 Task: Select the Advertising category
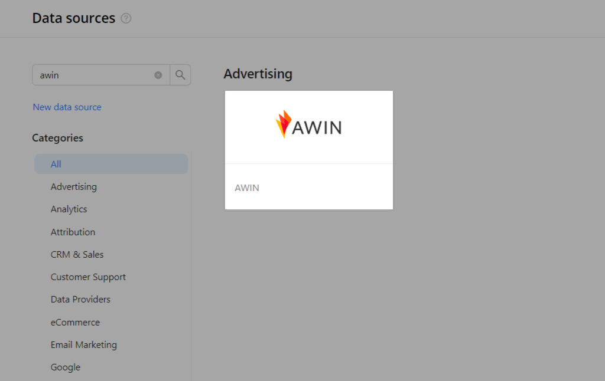[73, 186]
